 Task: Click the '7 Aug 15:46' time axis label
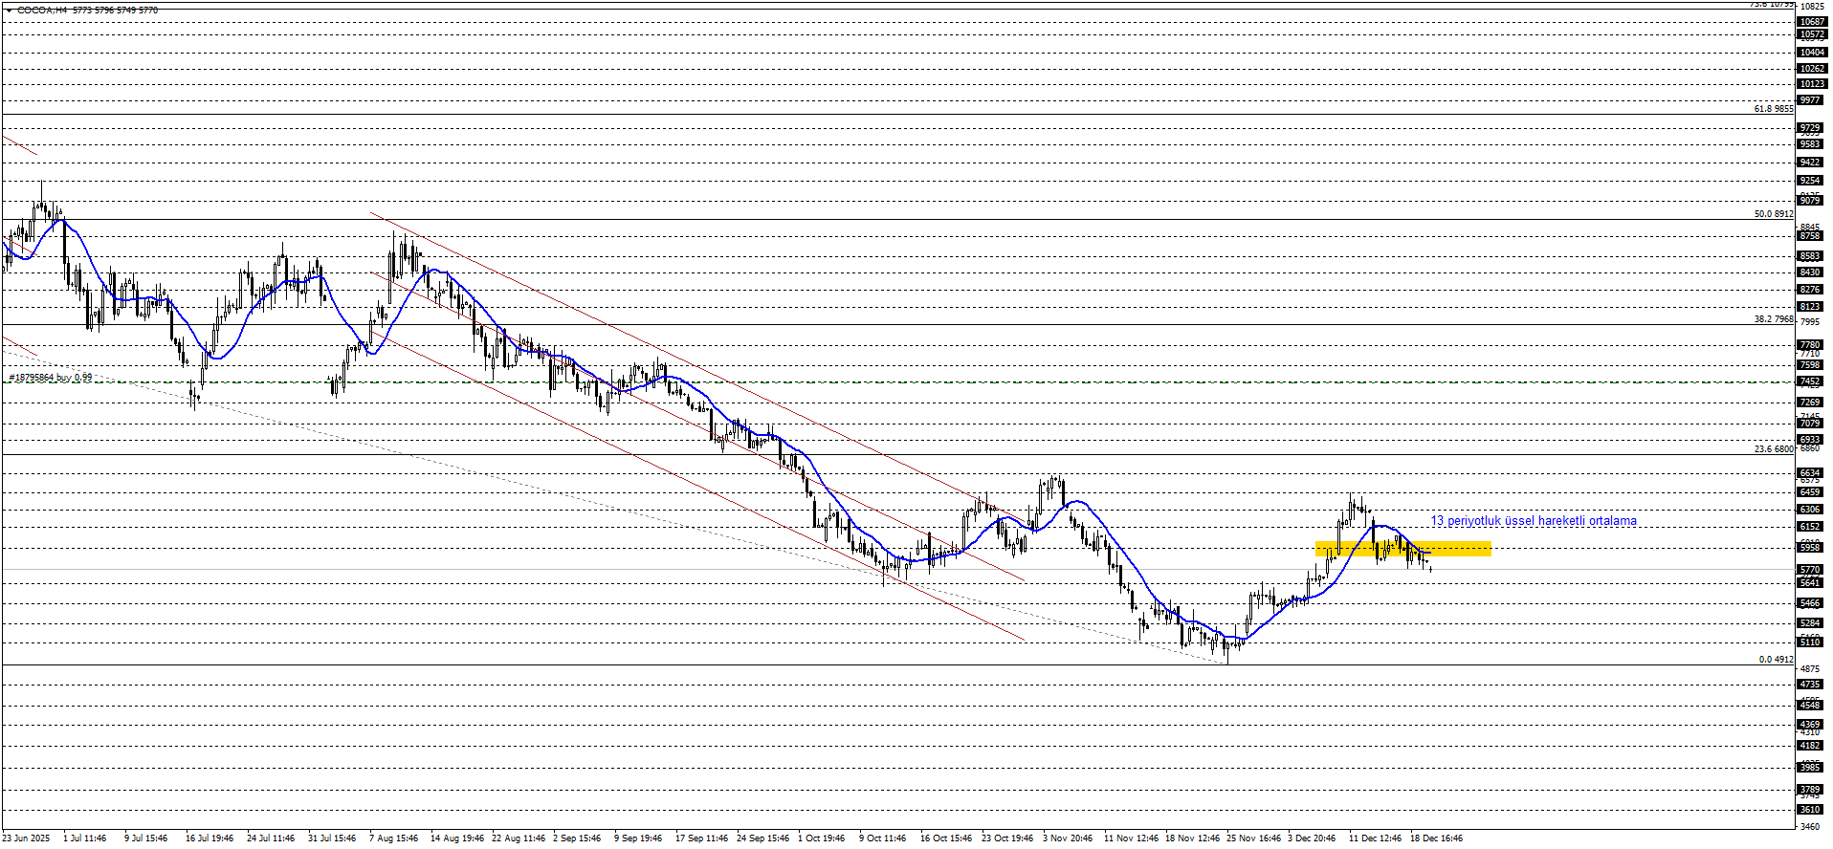pos(394,838)
